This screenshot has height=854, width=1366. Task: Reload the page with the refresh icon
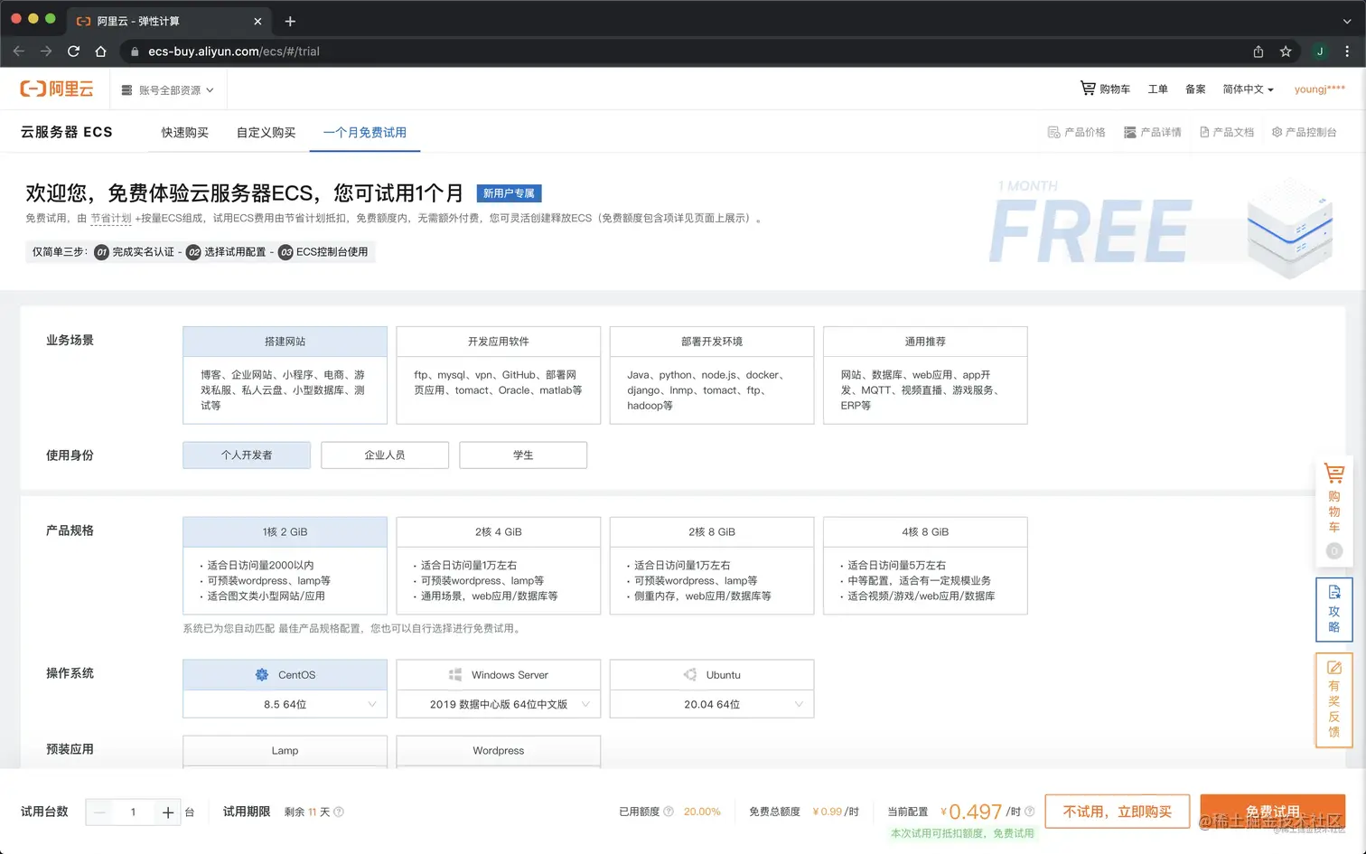click(74, 52)
